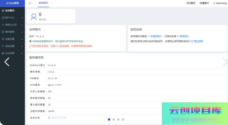Click the 表单提交限制 8M row

127,98
